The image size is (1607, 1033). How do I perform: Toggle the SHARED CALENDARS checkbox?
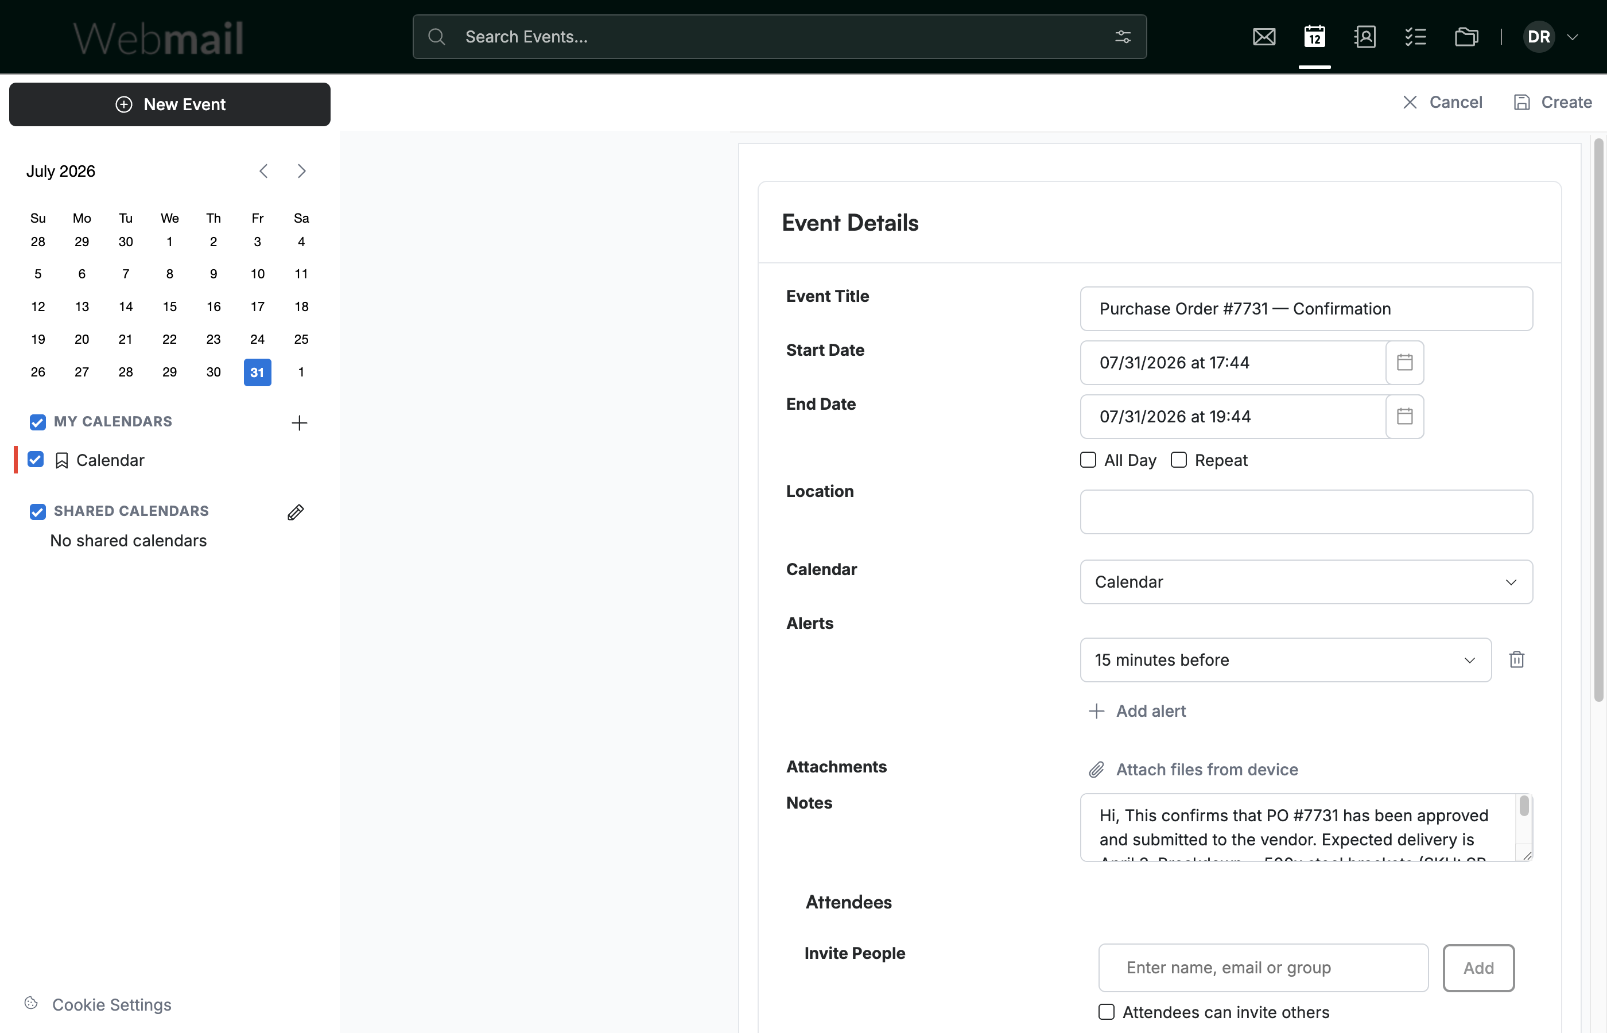tap(37, 512)
